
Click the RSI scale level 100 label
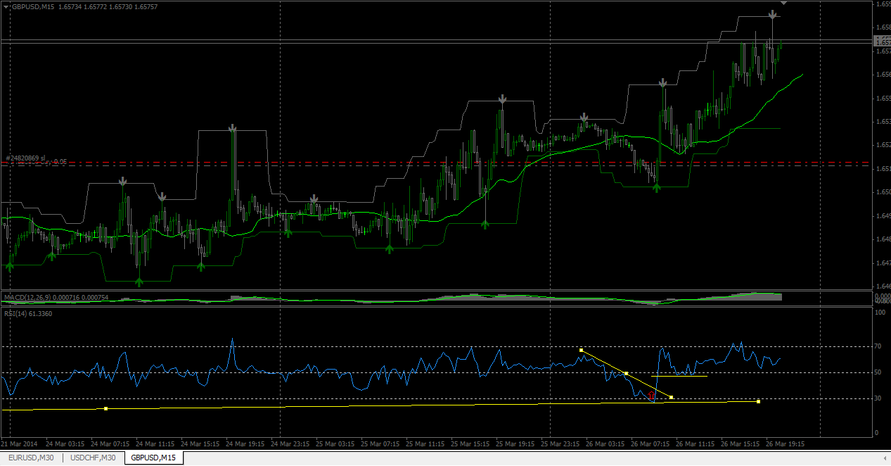point(878,312)
